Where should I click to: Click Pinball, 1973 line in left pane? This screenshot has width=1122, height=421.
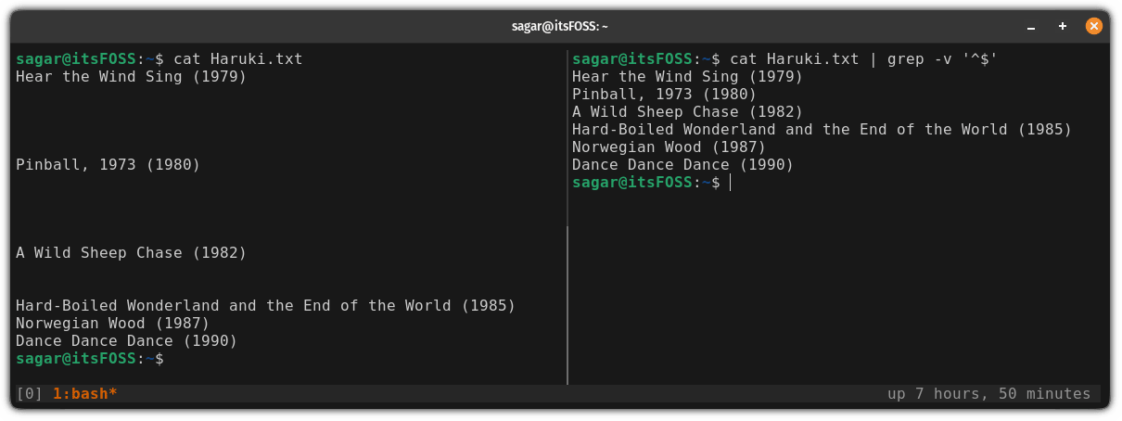coord(108,165)
